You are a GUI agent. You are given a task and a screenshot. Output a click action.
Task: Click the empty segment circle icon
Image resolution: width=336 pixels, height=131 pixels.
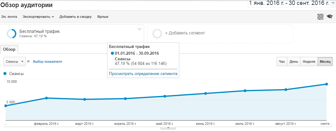157,34
